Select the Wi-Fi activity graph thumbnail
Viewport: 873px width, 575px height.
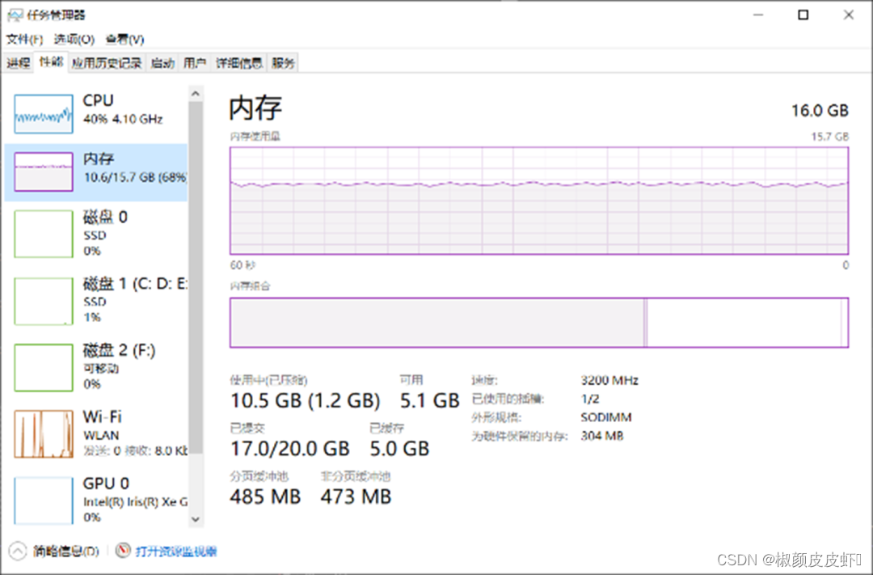pos(44,434)
